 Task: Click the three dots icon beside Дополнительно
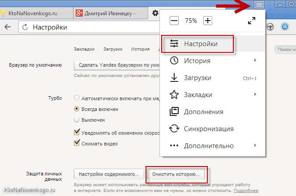[174, 145]
